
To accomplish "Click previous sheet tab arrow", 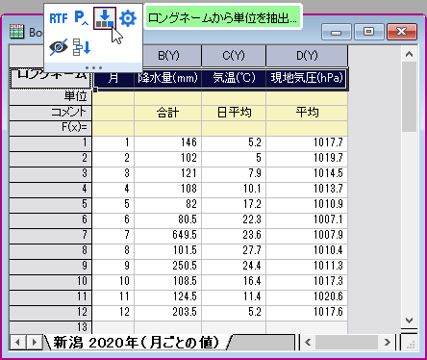I will [18, 343].
